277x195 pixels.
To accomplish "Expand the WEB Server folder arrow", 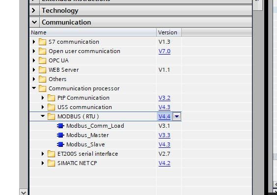I will pos(34,70).
